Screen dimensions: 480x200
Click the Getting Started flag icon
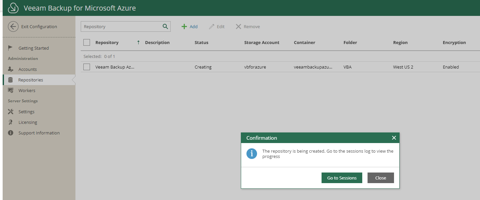11,48
